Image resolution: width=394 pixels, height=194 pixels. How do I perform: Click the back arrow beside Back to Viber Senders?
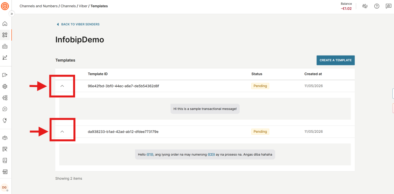pos(58,24)
